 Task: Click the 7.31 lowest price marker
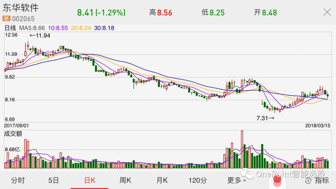(265, 118)
